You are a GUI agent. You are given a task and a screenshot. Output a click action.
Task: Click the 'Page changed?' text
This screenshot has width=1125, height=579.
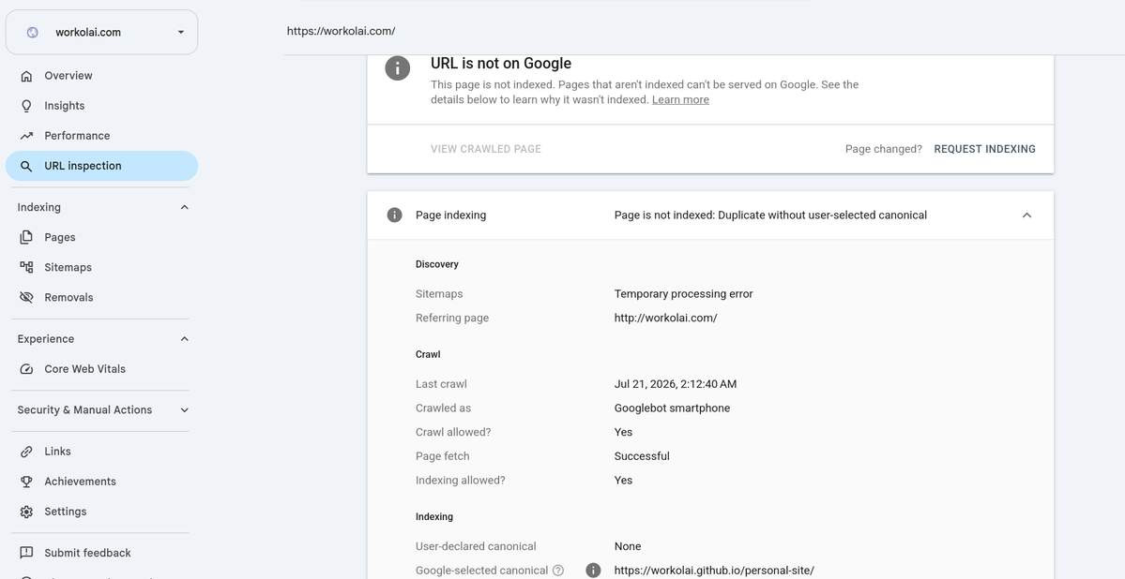tap(883, 149)
